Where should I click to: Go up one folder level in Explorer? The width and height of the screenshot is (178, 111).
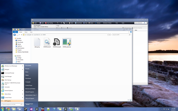22,35
